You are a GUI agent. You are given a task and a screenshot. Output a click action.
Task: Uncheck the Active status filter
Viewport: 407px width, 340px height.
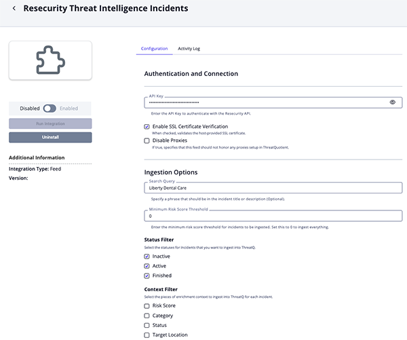pos(147,266)
